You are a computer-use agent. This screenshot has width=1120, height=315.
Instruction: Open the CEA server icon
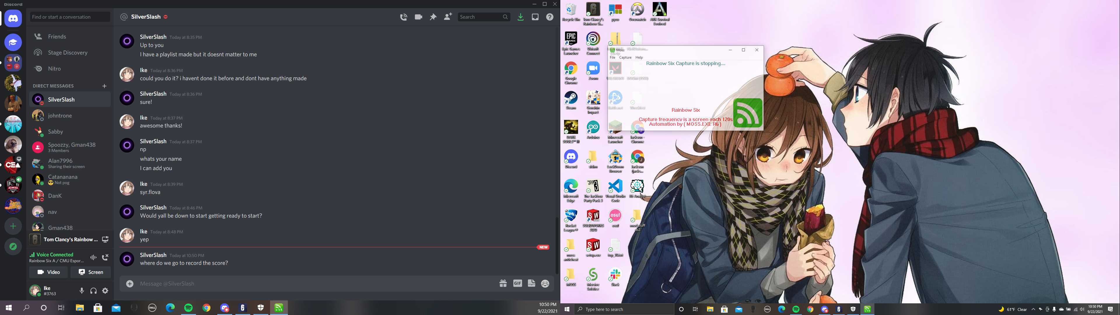(x=13, y=165)
